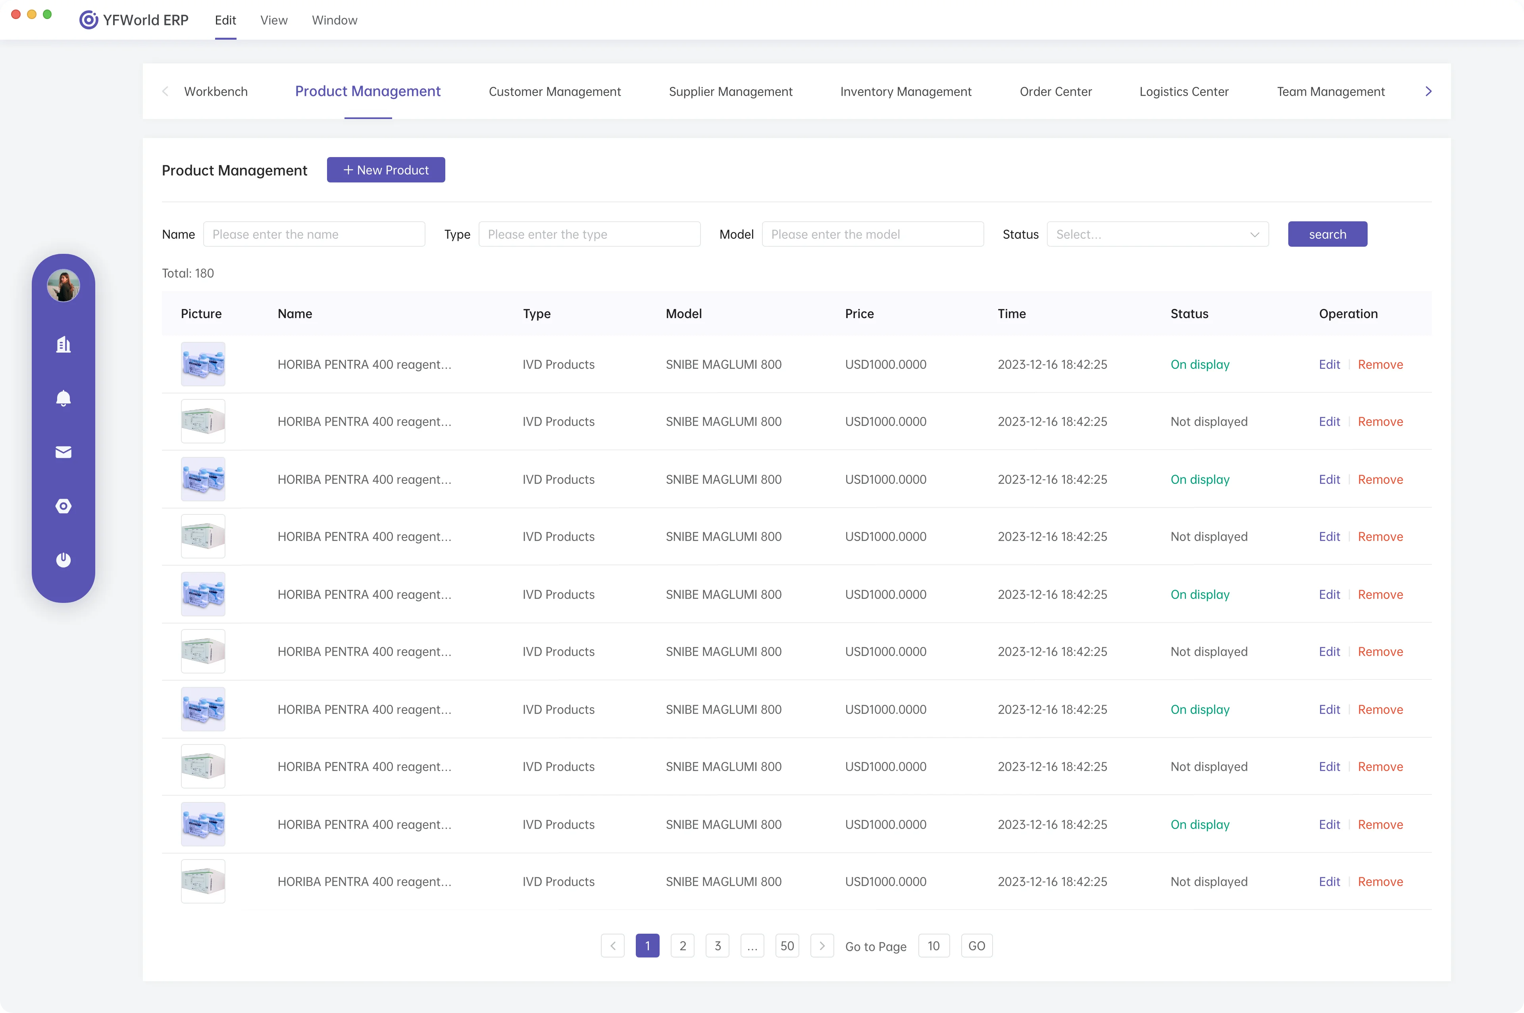Open settings hexagon icon in the sidebar
1524x1013 pixels.
tap(63, 506)
